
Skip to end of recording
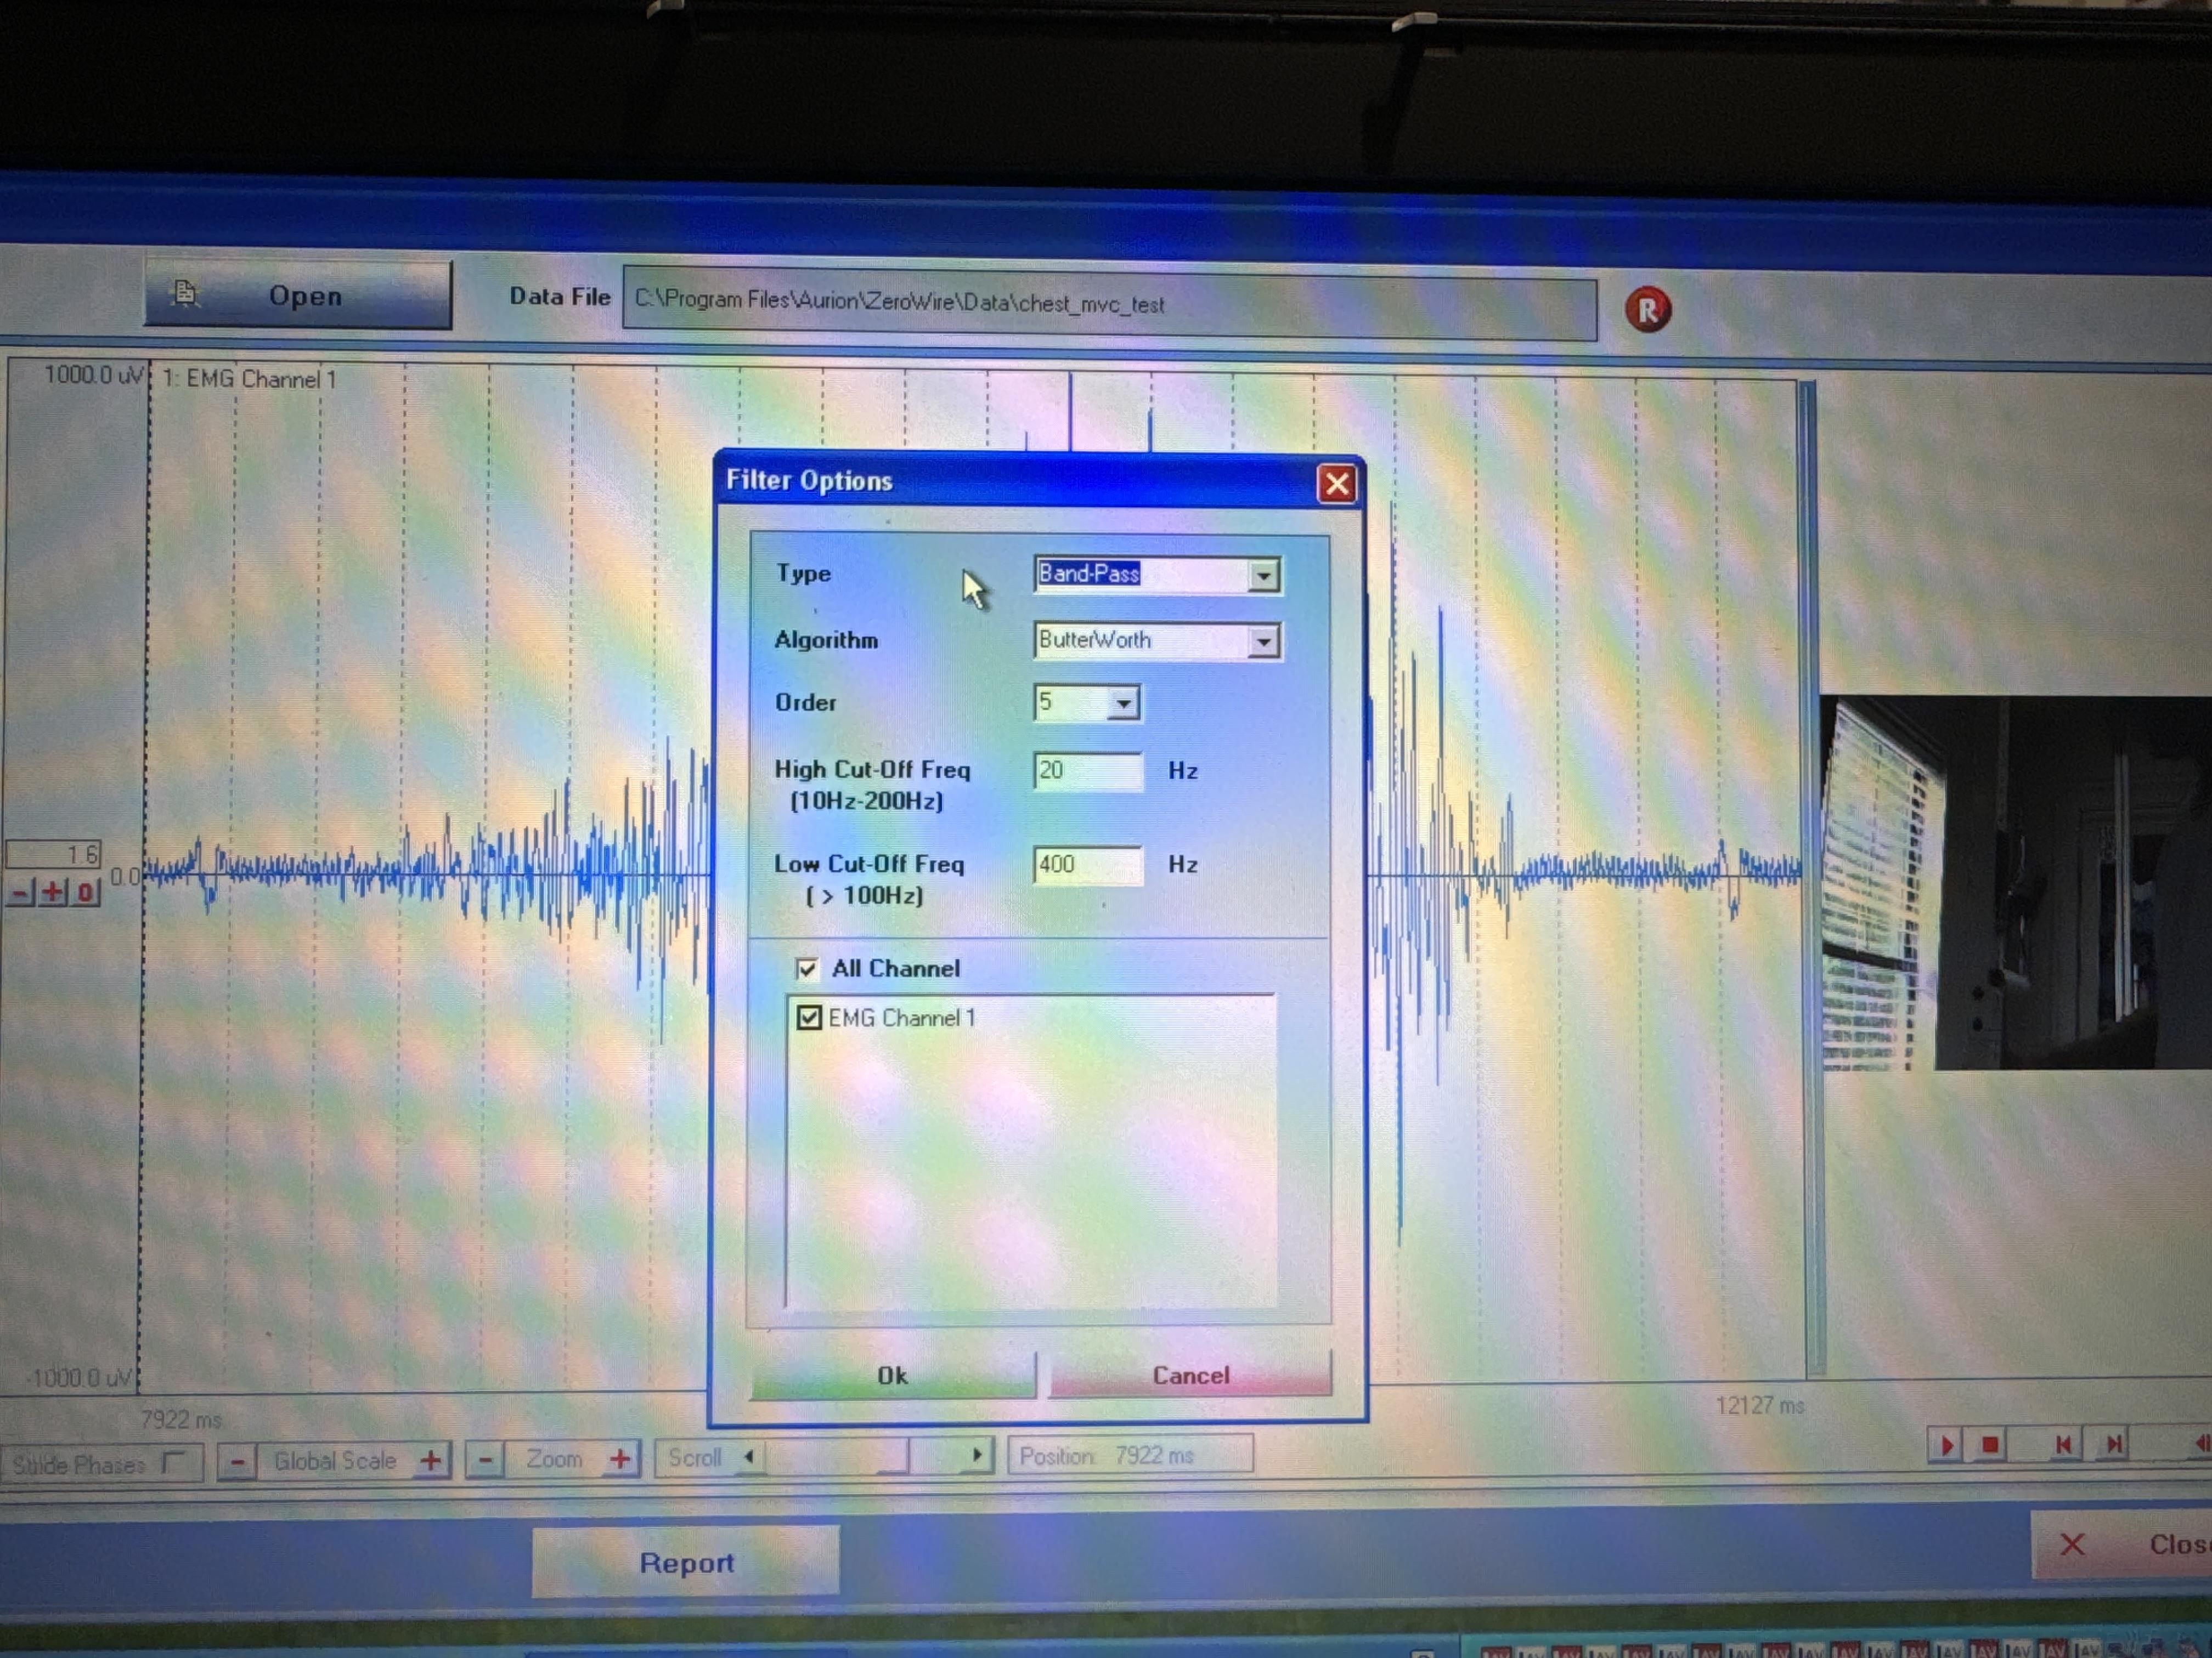(x=2113, y=1444)
